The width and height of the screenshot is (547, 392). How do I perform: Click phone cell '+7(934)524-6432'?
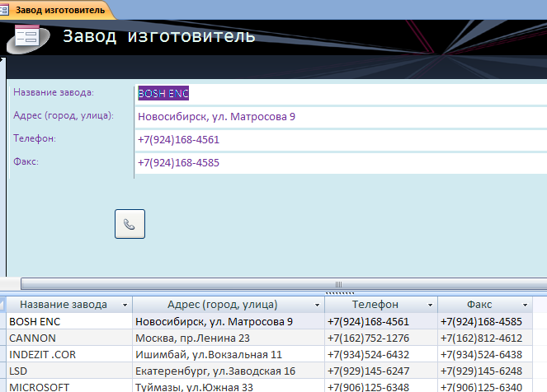[381, 354]
